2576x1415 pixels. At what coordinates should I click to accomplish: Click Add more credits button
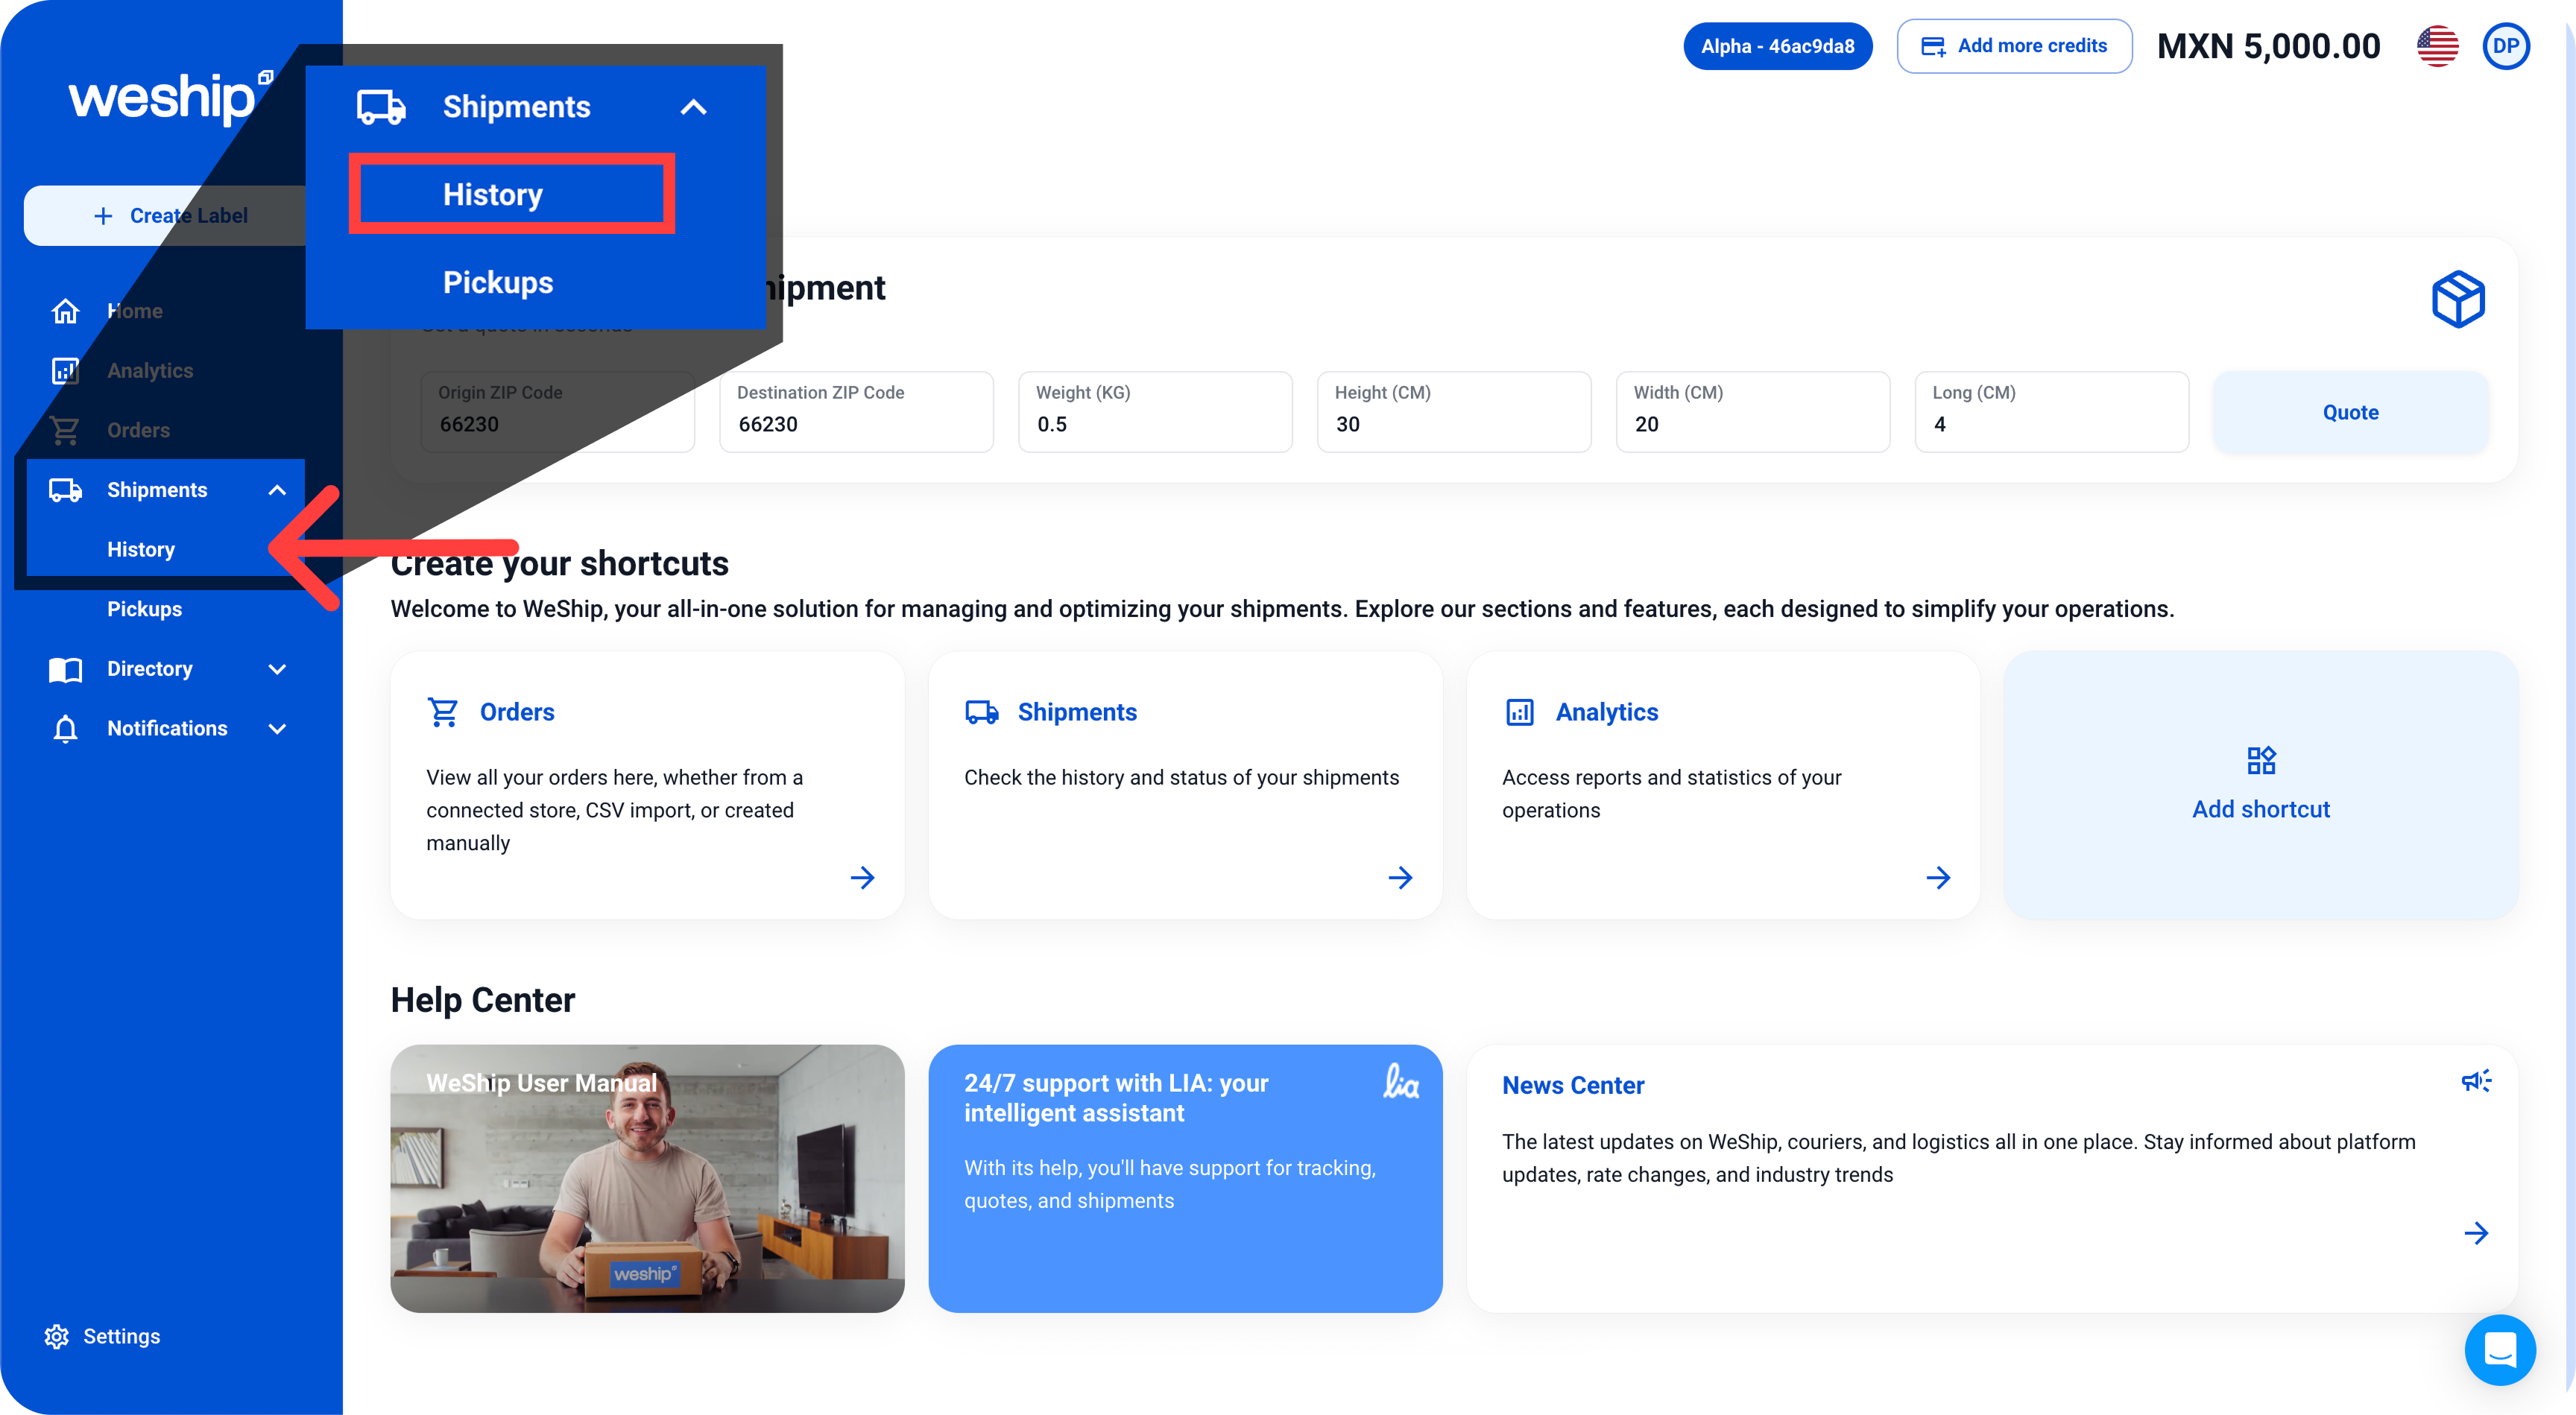2014,46
